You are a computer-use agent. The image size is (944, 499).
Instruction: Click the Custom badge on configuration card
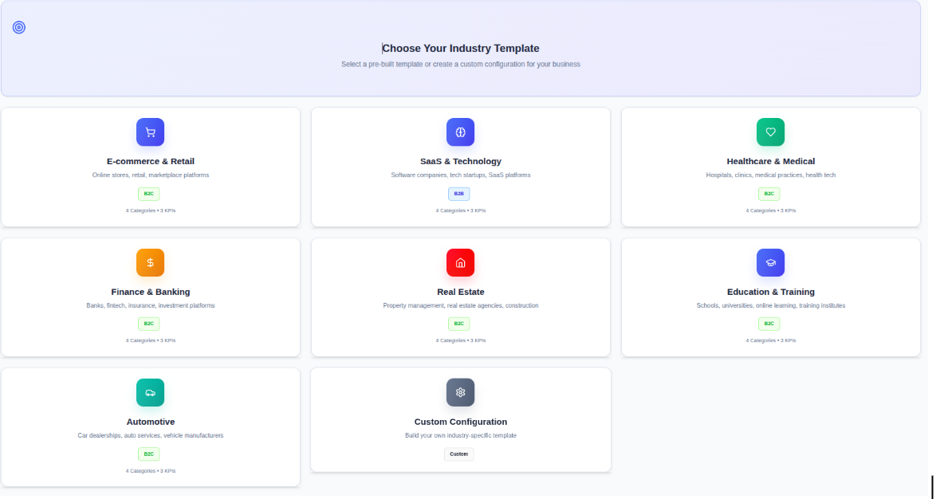458,454
